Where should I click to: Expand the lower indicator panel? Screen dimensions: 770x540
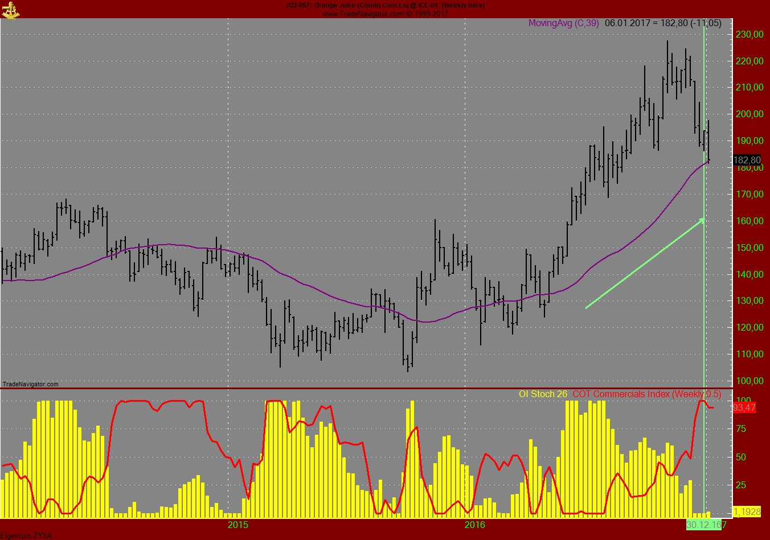[x=385, y=388]
